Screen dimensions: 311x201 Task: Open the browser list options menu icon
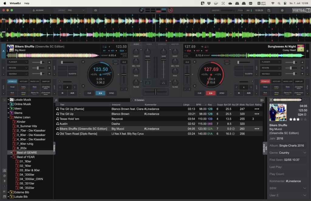[262, 100]
